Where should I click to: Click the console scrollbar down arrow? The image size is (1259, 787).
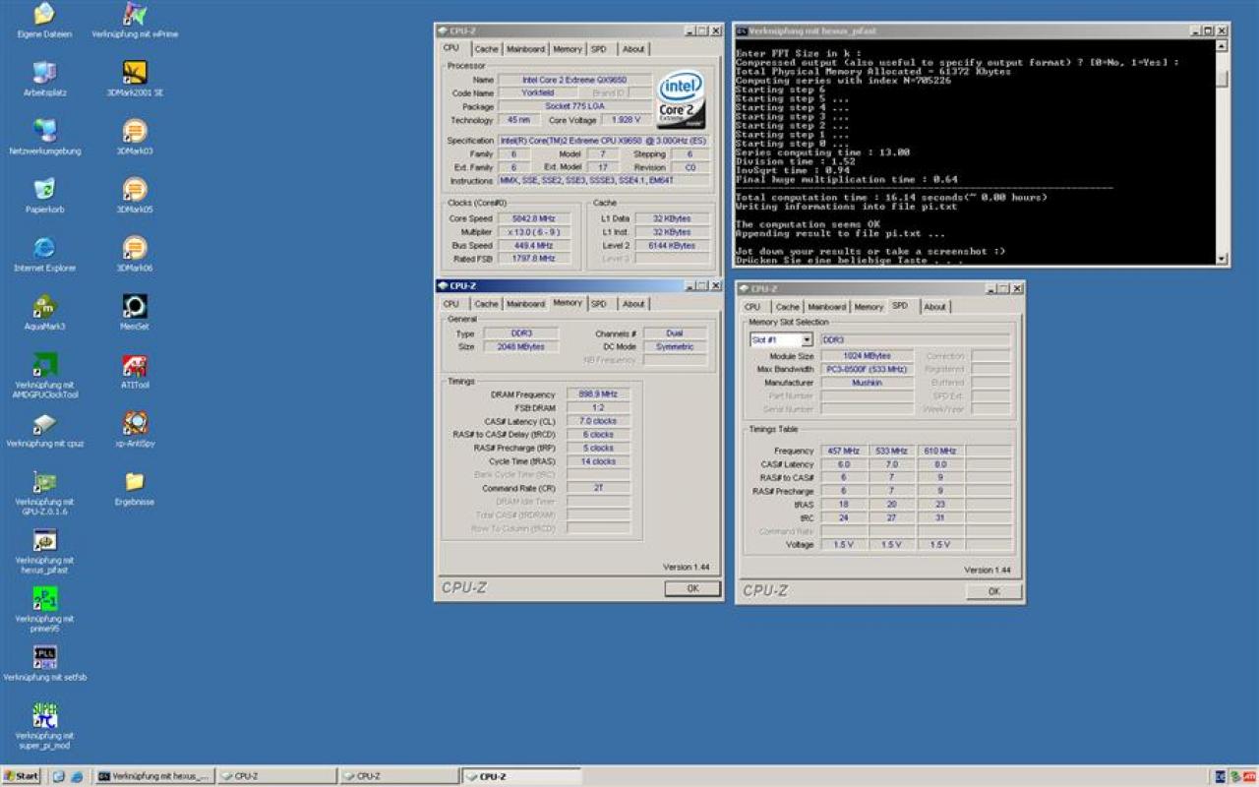pyautogui.click(x=1223, y=259)
